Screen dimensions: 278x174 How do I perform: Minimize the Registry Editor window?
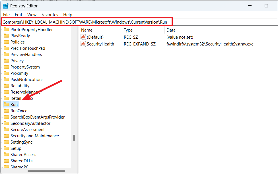(250, 6)
